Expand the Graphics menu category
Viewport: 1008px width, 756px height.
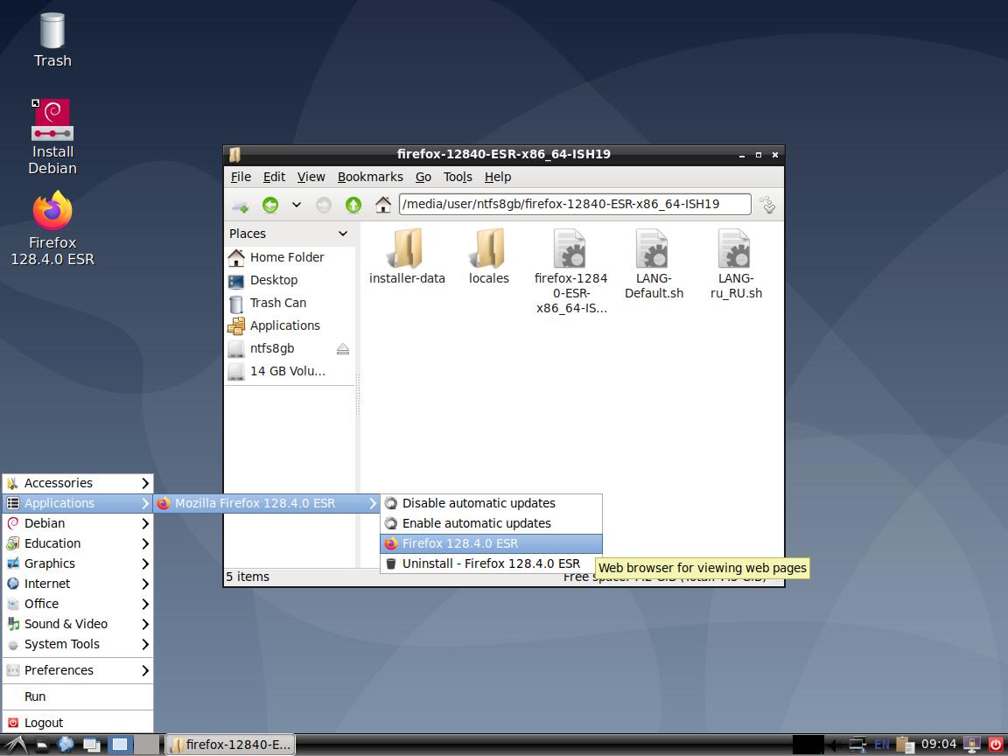78,563
